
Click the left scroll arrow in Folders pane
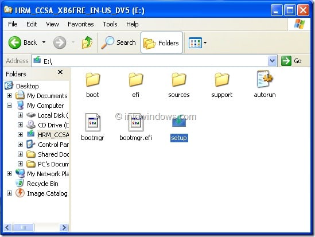7,227
